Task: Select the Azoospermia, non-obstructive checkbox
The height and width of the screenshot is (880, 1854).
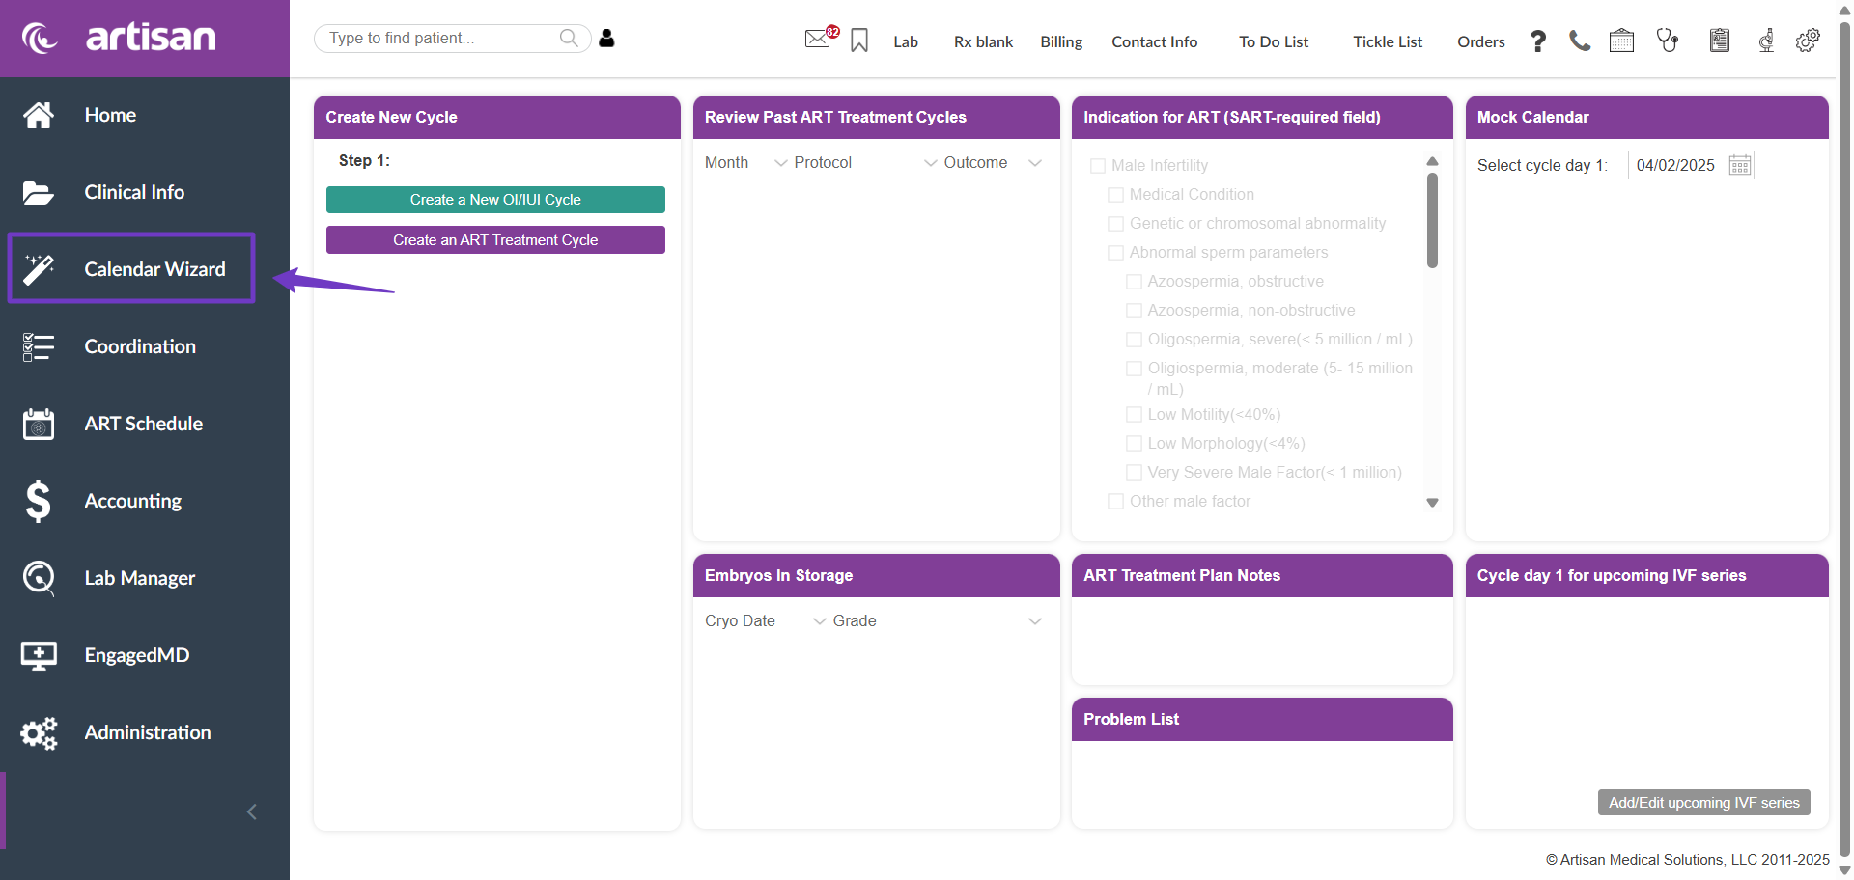Action: pos(1134,311)
